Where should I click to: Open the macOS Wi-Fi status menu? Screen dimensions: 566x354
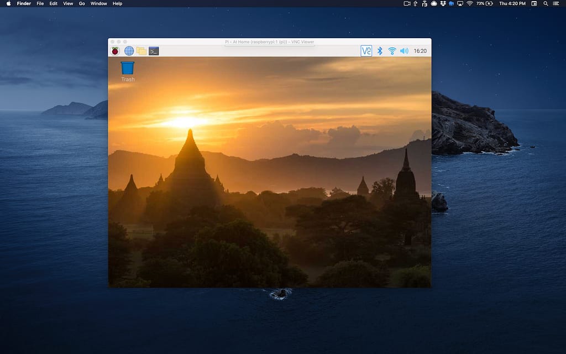point(469,3)
